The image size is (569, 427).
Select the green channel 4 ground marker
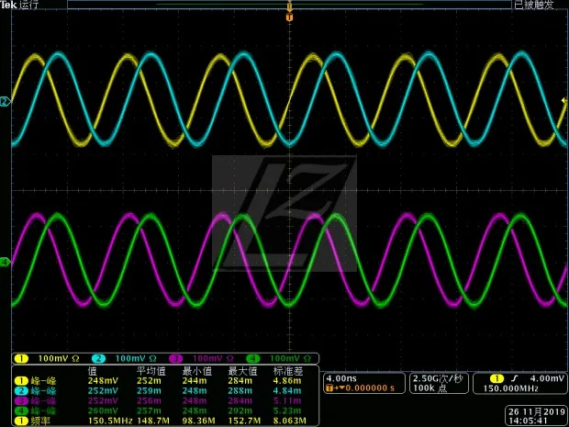pyautogui.click(x=6, y=262)
